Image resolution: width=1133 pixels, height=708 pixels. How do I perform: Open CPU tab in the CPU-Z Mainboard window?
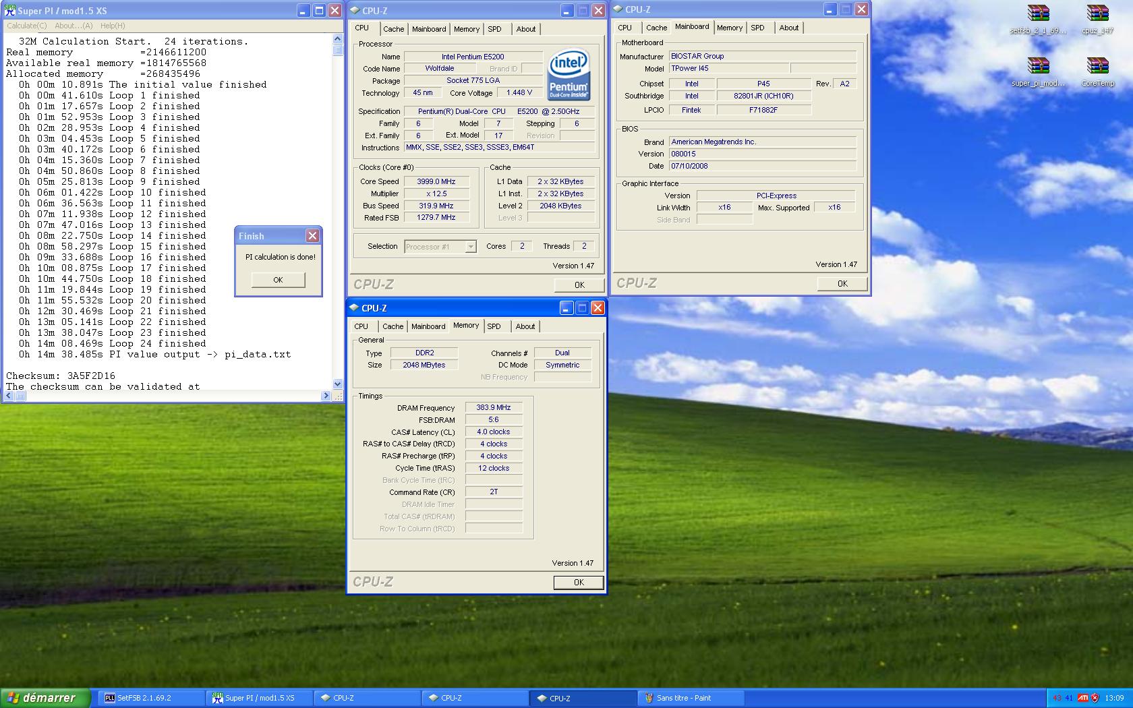(x=625, y=28)
